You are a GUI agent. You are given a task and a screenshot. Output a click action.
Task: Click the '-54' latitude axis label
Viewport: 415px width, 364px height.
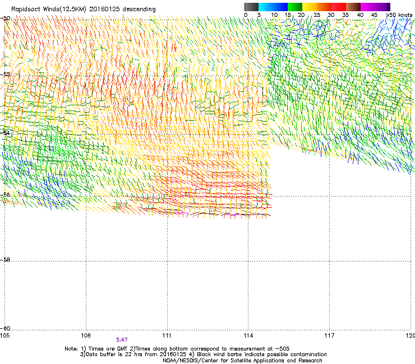tap(6, 133)
